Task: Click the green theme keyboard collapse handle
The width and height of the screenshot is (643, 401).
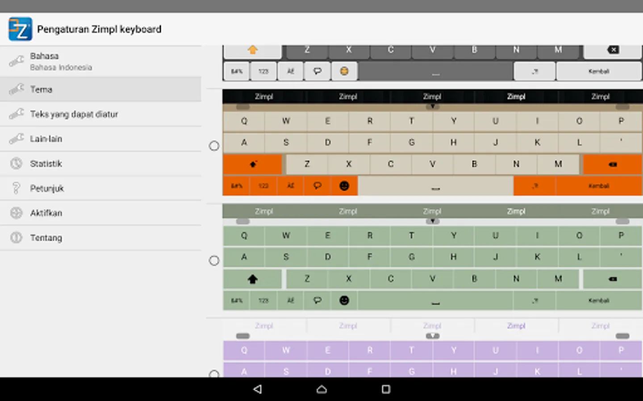Action: pyautogui.click(x=432, y=221)
